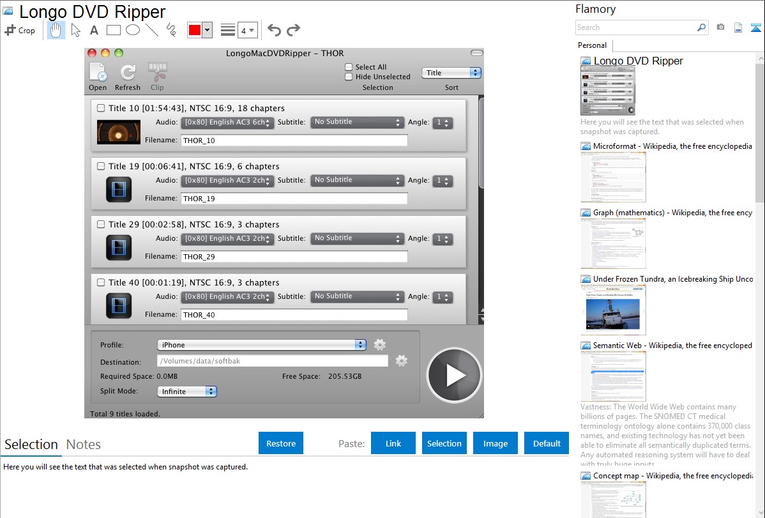Click the red color swatch
The height and width of the screenshot is (518, 765).
tap(195, 30)
